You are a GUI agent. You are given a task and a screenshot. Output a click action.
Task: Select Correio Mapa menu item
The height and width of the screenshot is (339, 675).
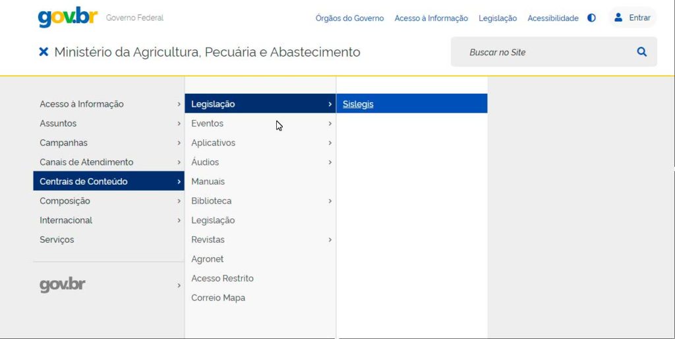click(x=260, y=298)
